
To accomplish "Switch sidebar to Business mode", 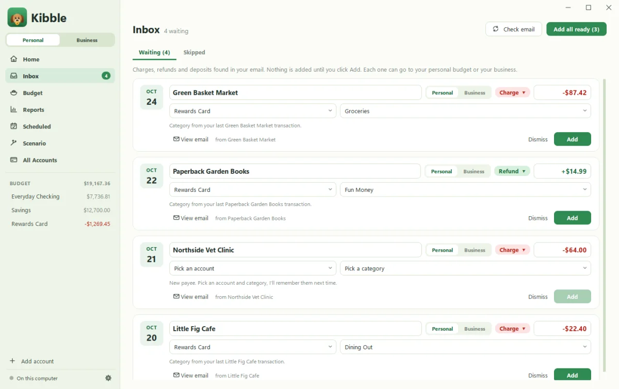I will coord(87,40).
